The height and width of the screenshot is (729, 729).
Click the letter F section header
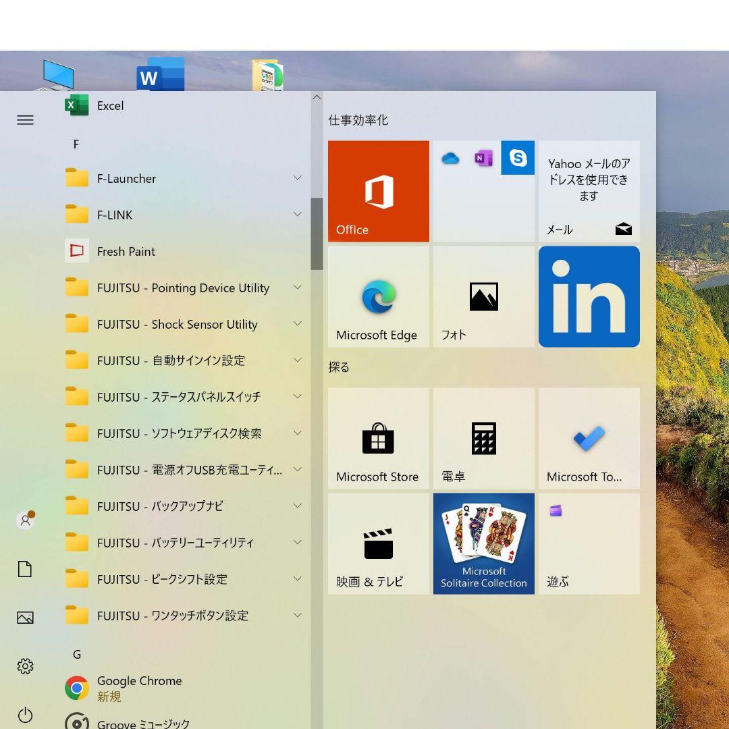point(76,144)
